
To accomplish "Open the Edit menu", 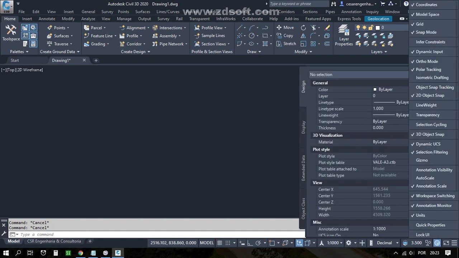I will [x=36, y=11].
